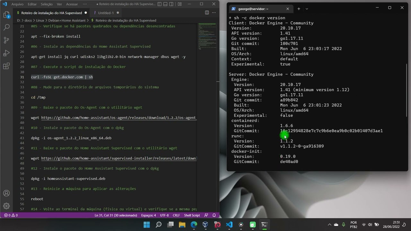
Task: Open File Explorer from the taskbar
Action: [x=182, y=225]
